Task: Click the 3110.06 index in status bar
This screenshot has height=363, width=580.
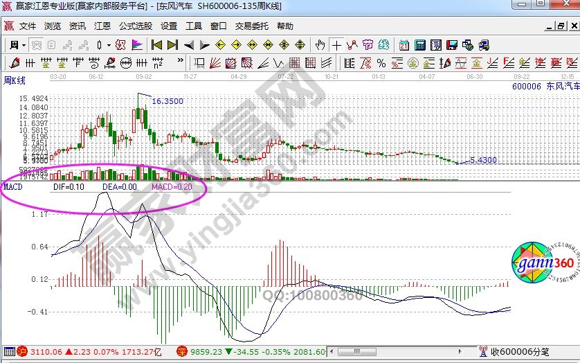Action: pyautogui.click(x=47, y=351)
